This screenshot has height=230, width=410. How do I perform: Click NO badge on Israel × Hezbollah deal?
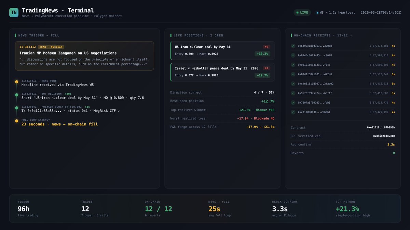pyautogui.click(x=266, y=68)
